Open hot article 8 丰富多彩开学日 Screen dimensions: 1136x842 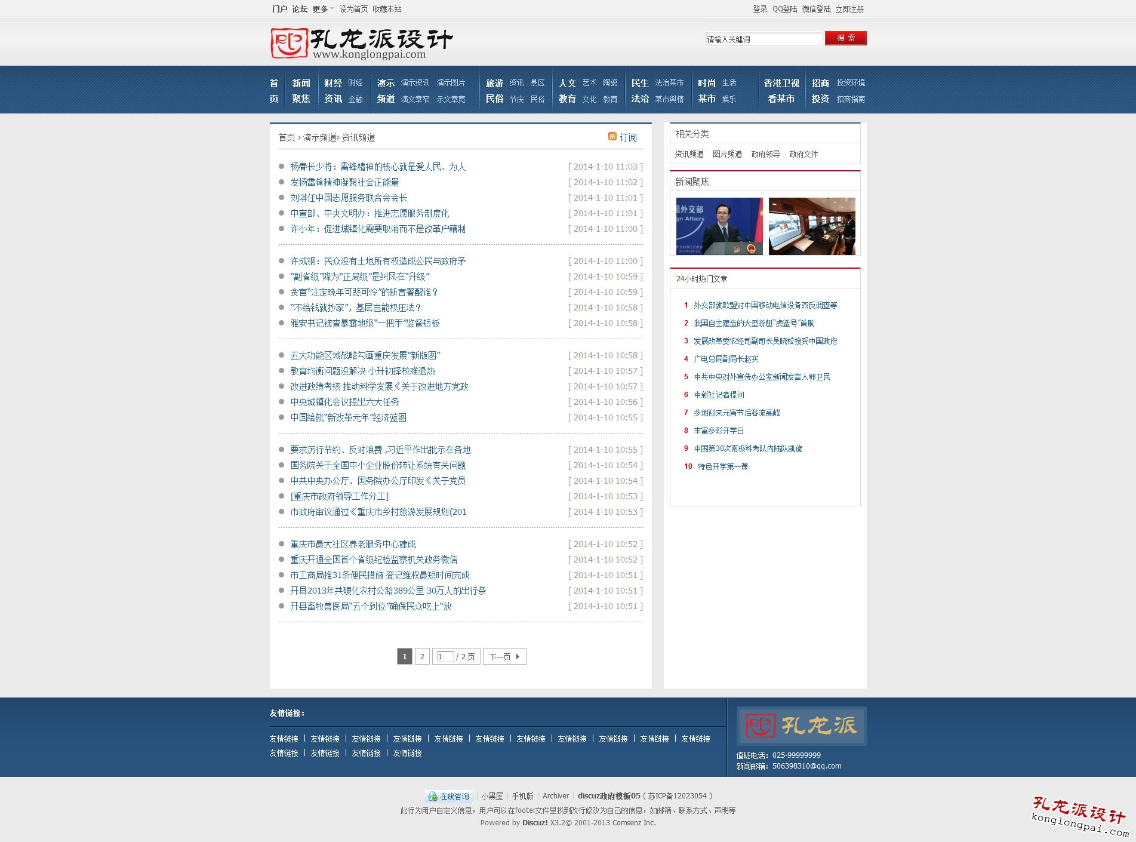tap(719, 431)
